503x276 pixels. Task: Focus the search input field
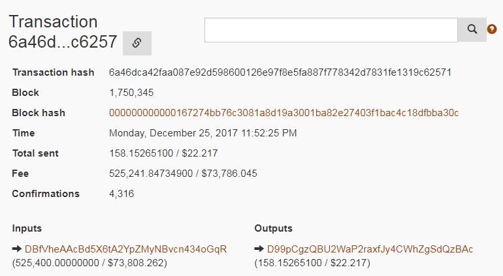coord(331,30)
